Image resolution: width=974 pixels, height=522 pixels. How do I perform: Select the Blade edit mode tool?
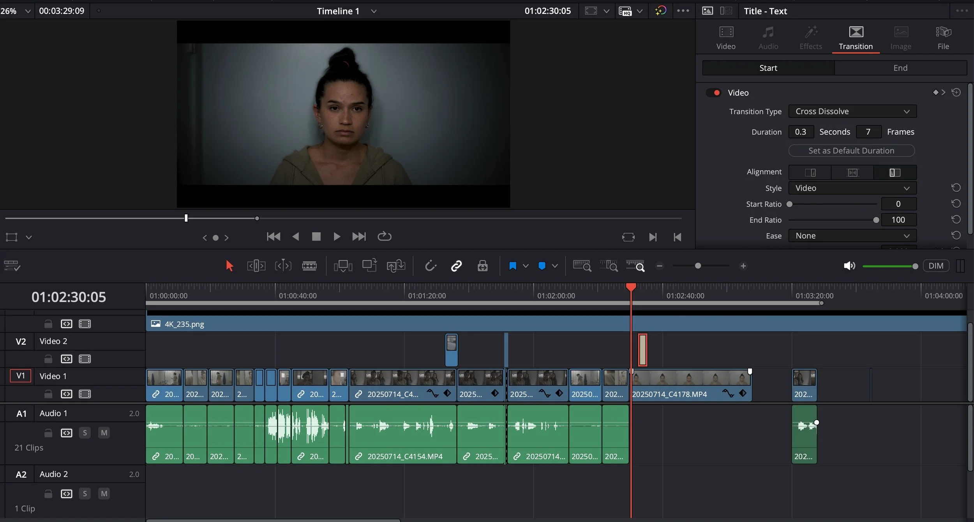pyautogui.click(x=309, y=266)
